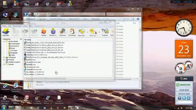The height and width of the screenshot is (110, 196).
Task: Click the Start Queue toolbar icon
Action: 82,32
